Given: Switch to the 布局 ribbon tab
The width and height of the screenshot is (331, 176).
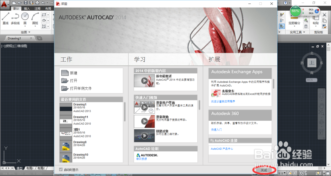Looking at the screenshot, I should pos(48,9).
